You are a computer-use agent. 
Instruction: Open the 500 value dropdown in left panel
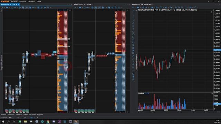click(33, 8)
